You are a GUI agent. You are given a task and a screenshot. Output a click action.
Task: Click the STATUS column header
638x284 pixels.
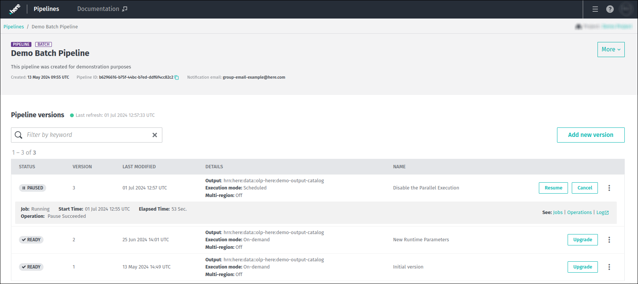coord(27,167)
